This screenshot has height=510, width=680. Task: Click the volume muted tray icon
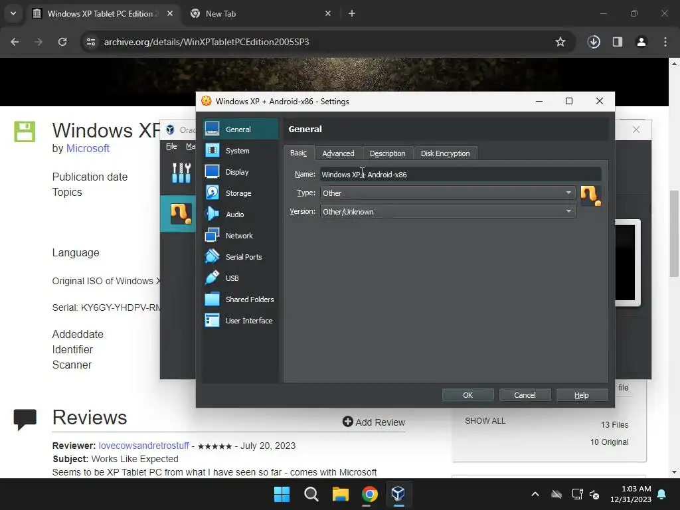[x=594, y=494]
